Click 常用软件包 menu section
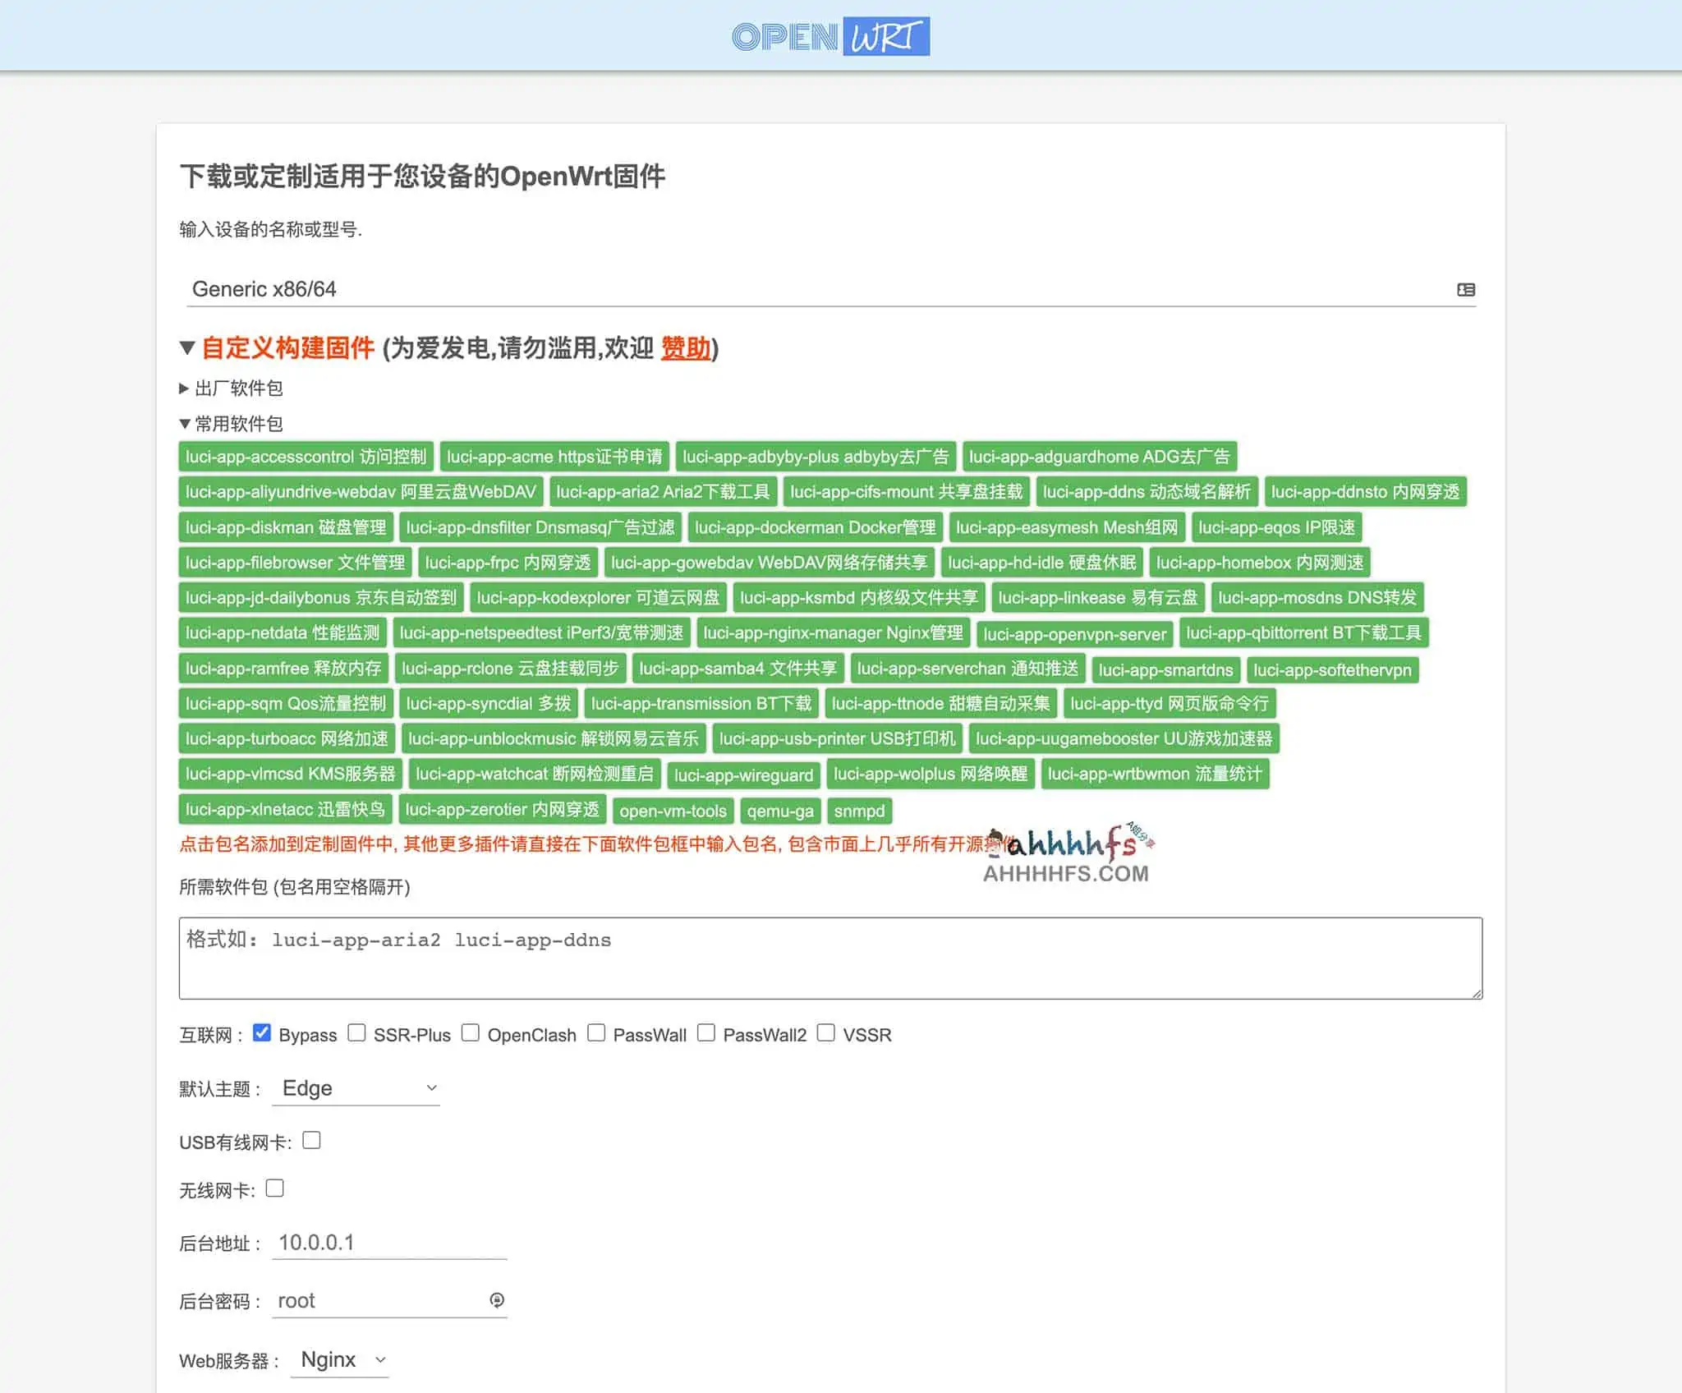 tap(239, 425)
